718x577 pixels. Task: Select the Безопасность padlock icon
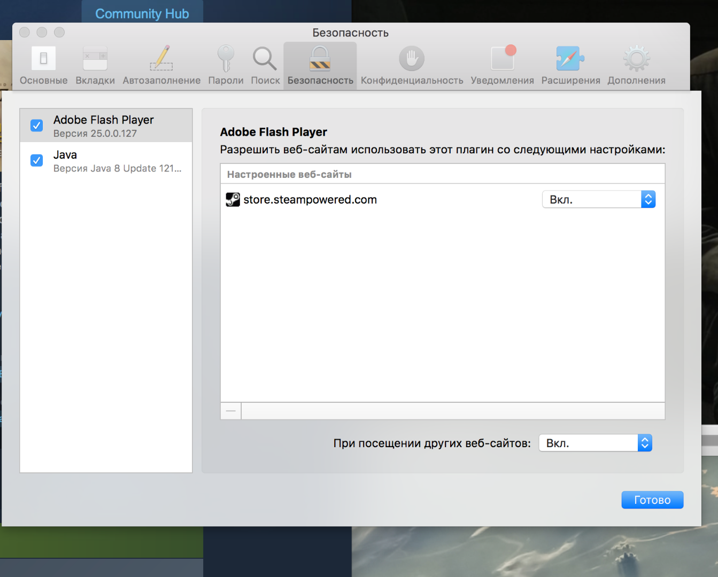(320, 58)
